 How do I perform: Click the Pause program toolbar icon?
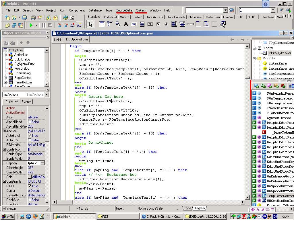coord(44,25)
